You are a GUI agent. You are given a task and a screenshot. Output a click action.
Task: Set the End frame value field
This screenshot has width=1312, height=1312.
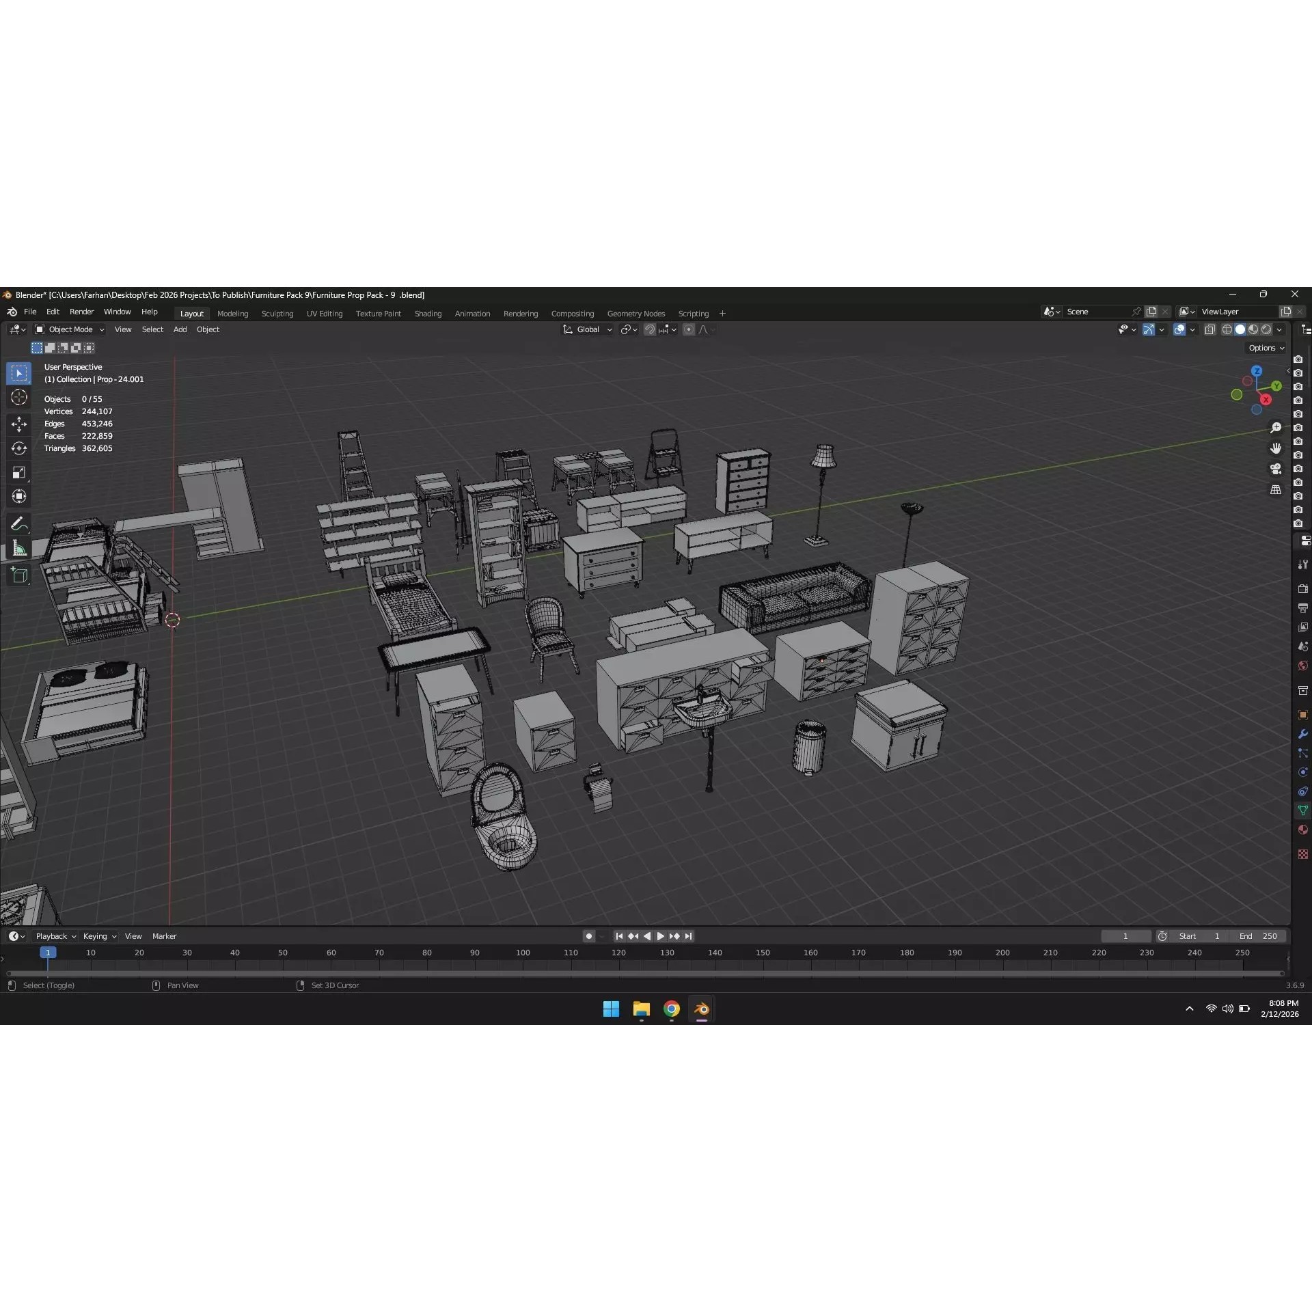pos(1261,936)
